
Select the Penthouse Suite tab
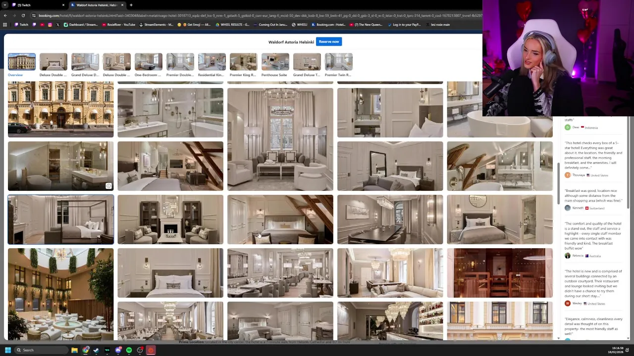pos(275,65)
